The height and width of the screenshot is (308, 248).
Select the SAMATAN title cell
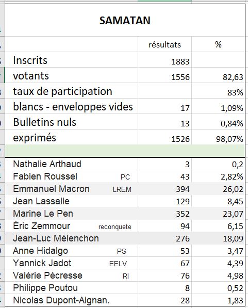coord(125,20)
